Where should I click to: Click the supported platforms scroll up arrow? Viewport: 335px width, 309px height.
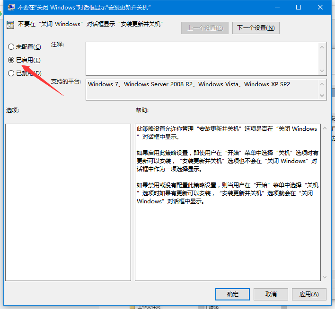(322, 84)
